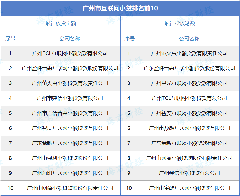Viewport: 240px width, 196px height.
Task: Click the 广州市广信普惠小额贷款有限公司 cell
Action: tap(70, 113)
